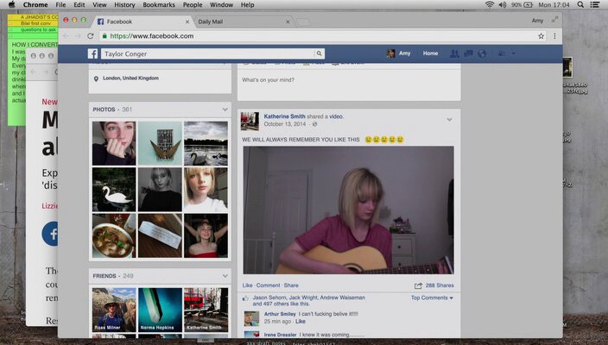Click the Taylor Conger search field
Viewport: 608px width, 345px height.
pos(208,53)
